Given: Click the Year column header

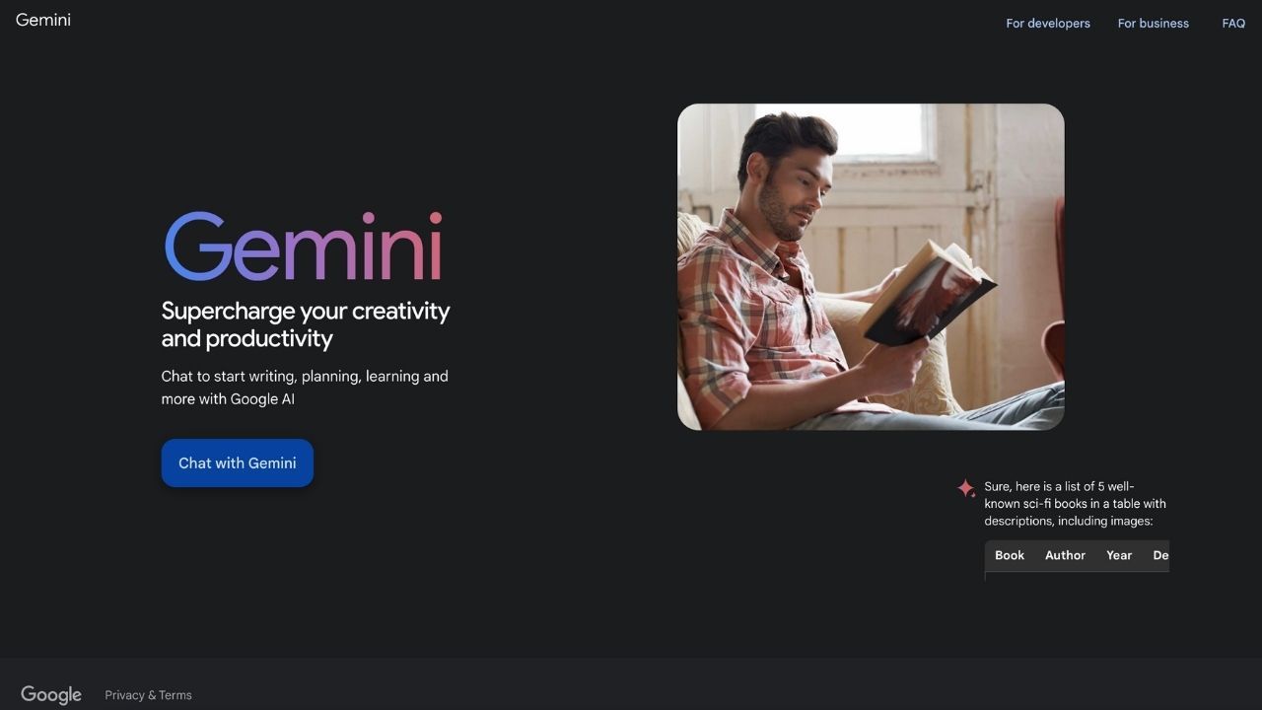Looking at the screenshot, I should pos(1119,555).
